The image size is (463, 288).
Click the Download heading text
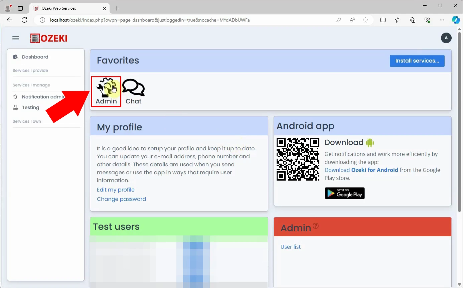coord(344,142)
